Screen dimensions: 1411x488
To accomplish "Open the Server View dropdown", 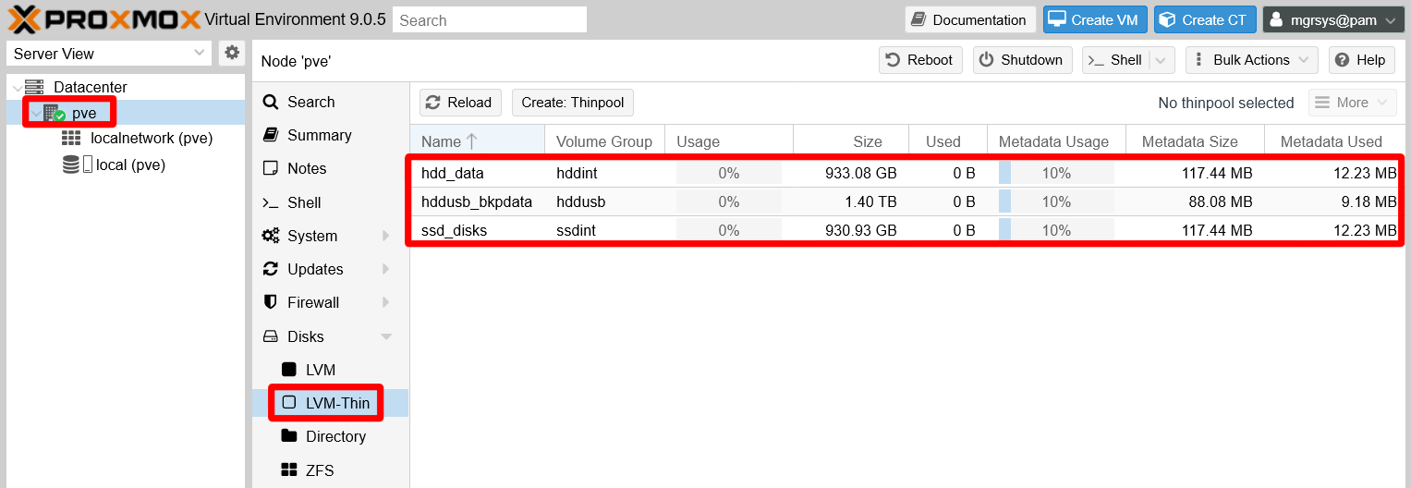I will pyautogui.click(x=109, y=54).
